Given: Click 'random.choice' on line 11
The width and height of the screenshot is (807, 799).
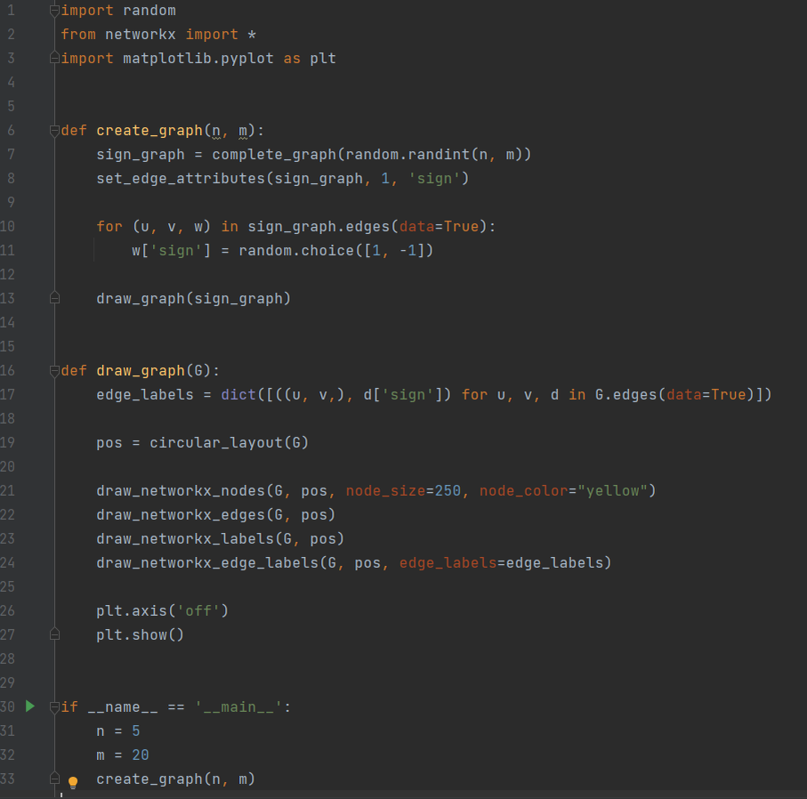Looking at the screenshot, I should pos(296,251).
